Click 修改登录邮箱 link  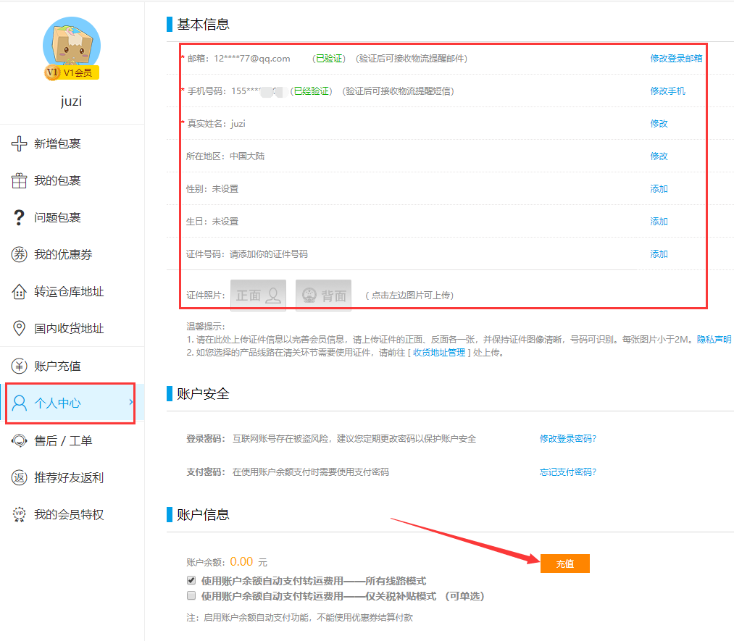coord(677,59)
